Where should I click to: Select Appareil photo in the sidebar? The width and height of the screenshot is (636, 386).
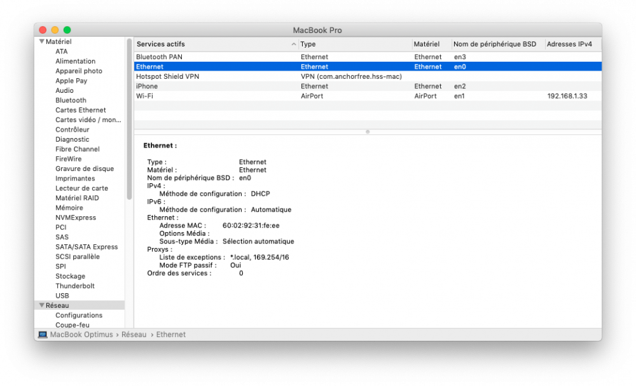[x=79, y=71]
